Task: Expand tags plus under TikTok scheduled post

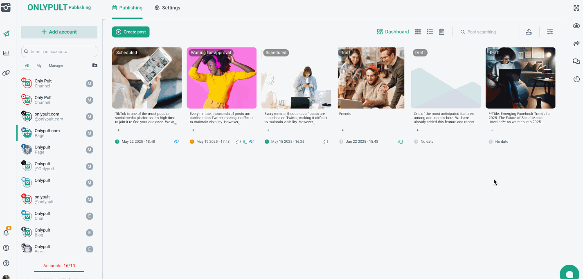Action: [119, 130]
